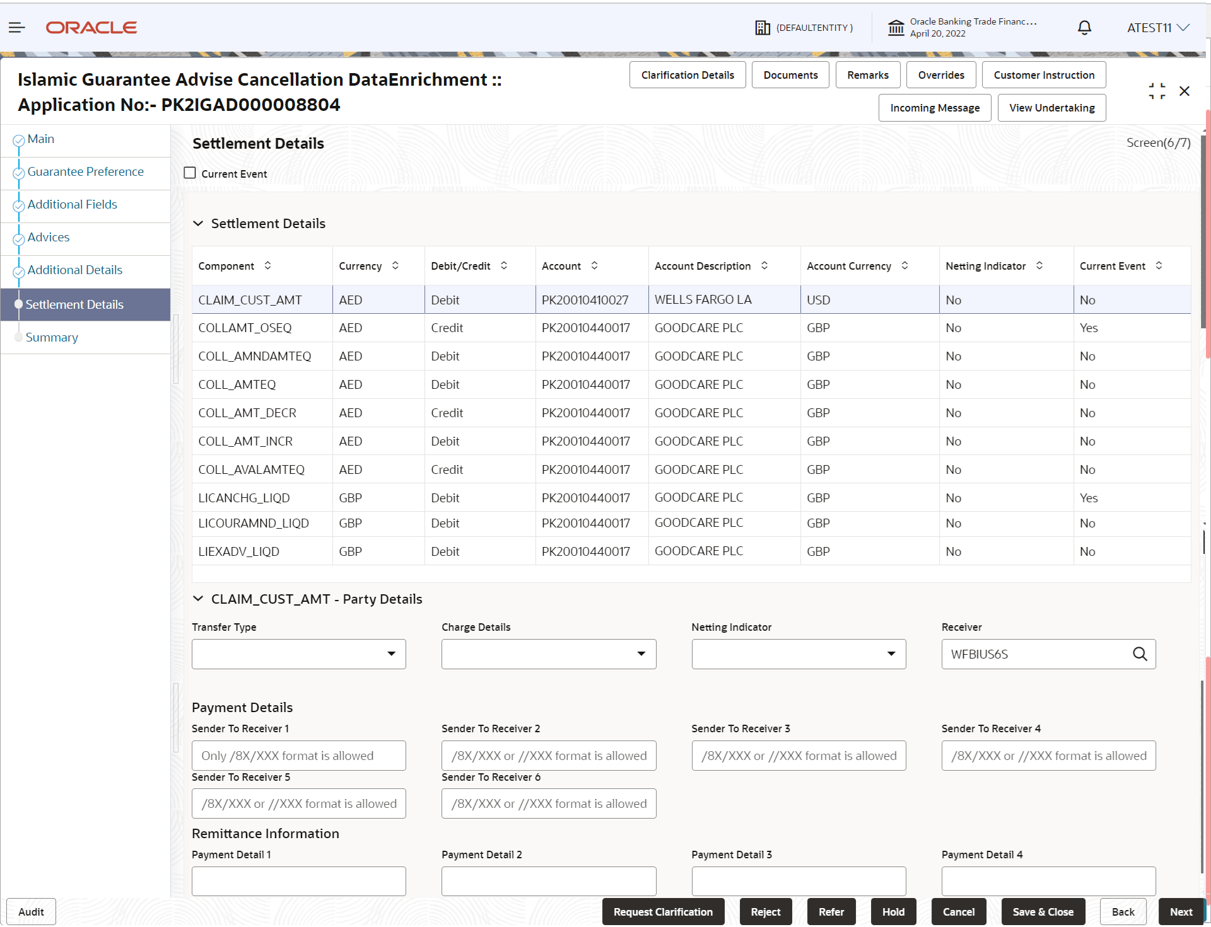Go to the Summary step
Image resolution: width=1211 pixels, height=927 pixels.
click(x=52, y=338)
